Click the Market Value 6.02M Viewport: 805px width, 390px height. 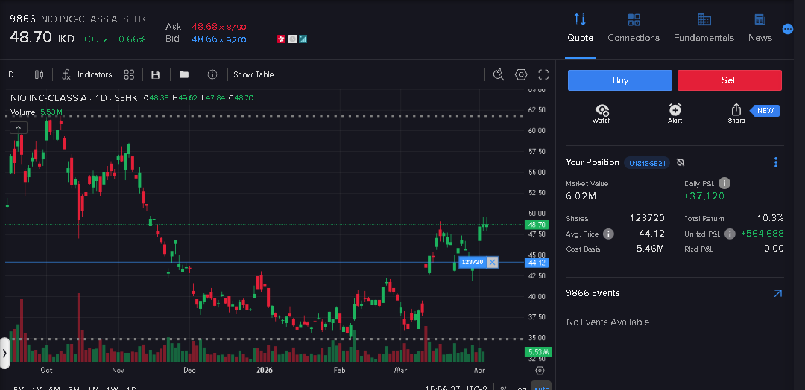coord(581,196)
